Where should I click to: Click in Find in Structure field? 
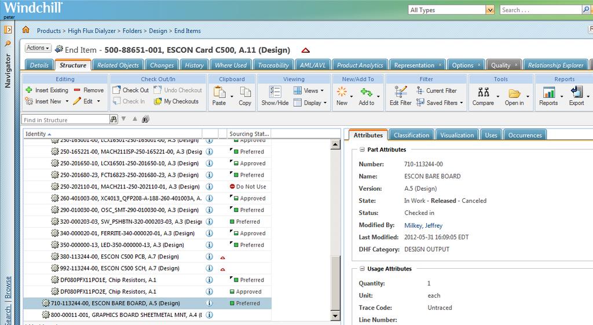pos(65,119)
